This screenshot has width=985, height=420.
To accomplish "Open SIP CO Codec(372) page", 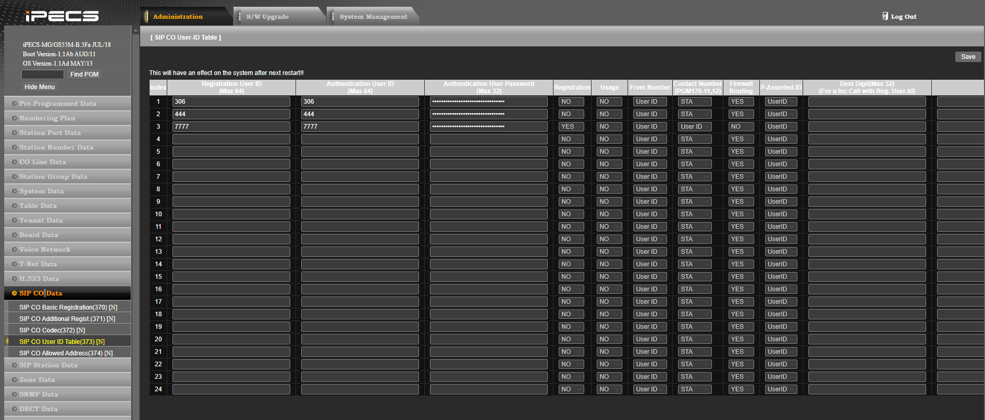I will (x=52, y=330).
